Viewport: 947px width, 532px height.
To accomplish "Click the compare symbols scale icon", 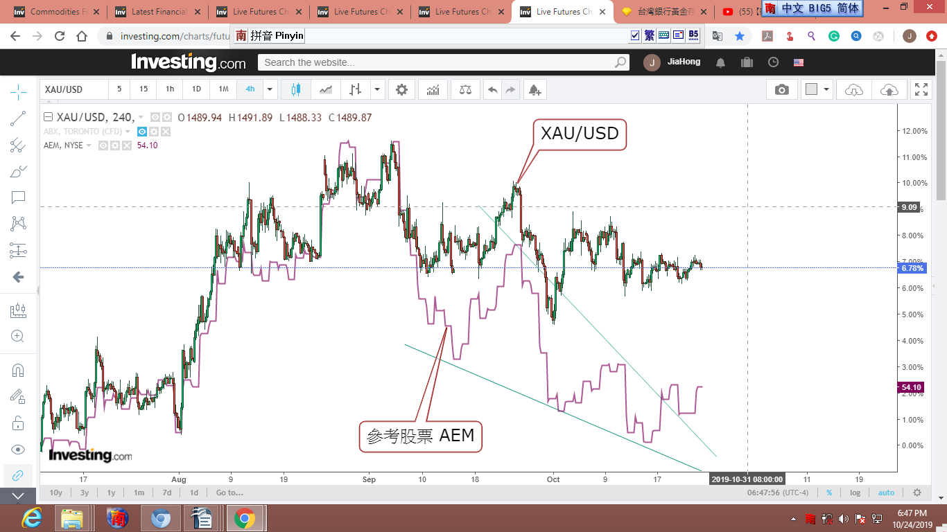I will pos(464,89).
